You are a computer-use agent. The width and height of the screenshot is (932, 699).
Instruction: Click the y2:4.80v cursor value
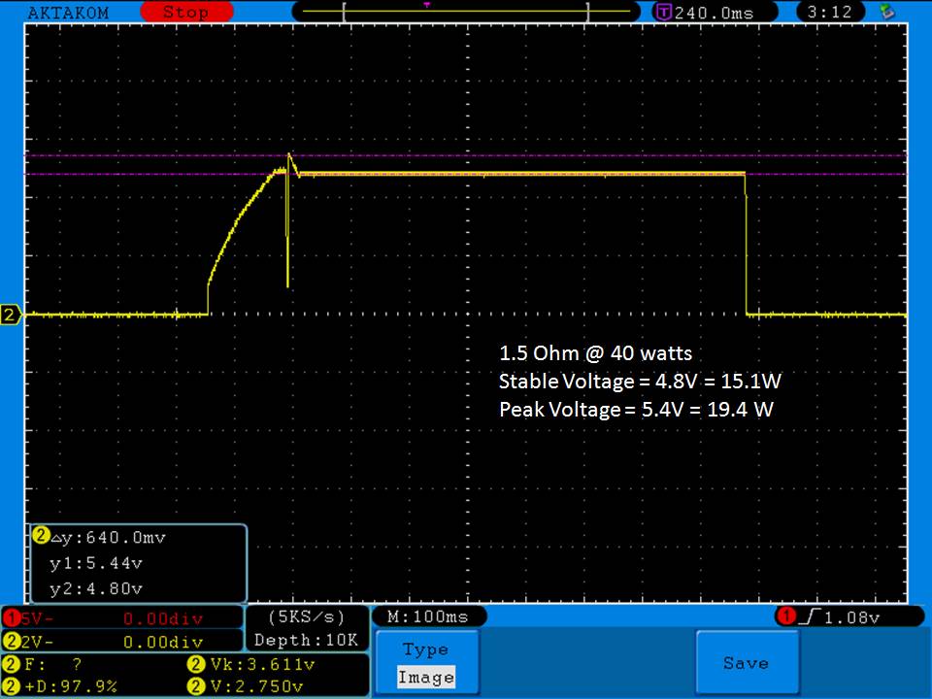click(x=96, y=588)
